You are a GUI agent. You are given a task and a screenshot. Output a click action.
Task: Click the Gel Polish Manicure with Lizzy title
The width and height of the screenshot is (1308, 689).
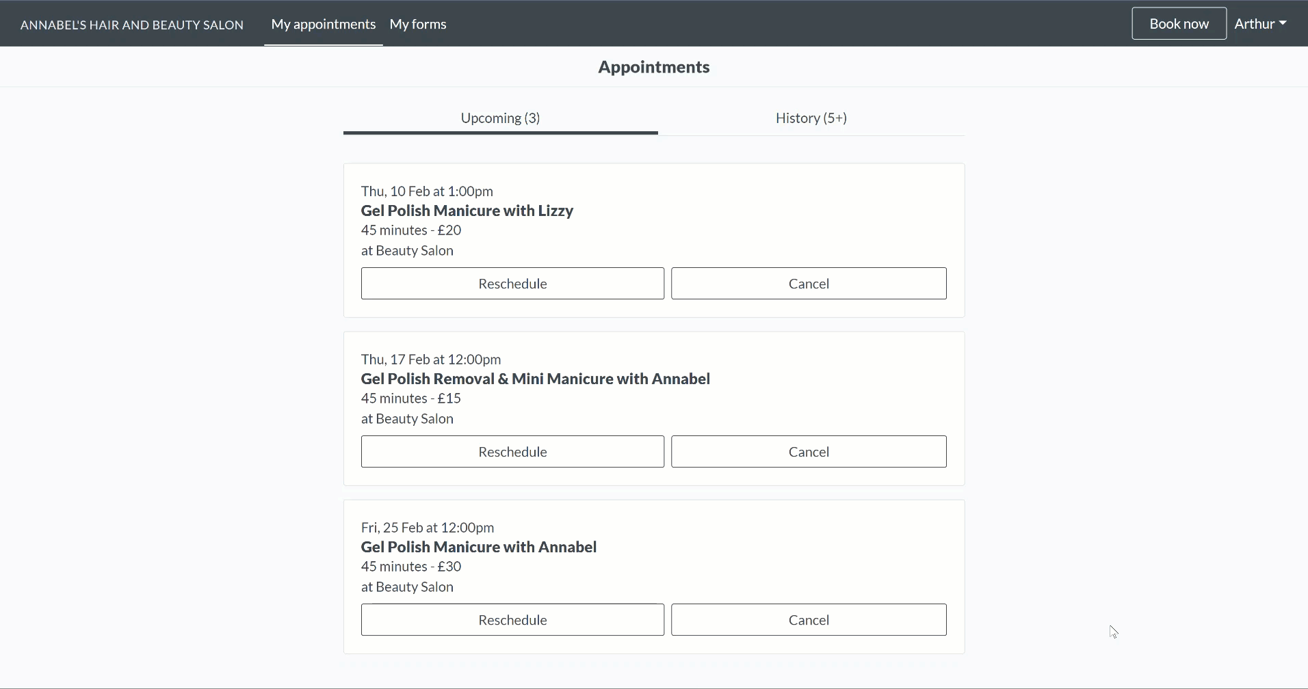[x=467, y=211]
